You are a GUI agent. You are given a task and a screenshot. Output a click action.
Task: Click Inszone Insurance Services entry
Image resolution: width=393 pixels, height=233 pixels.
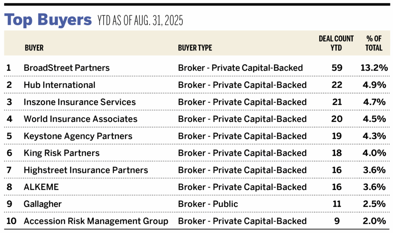[79, 102]
